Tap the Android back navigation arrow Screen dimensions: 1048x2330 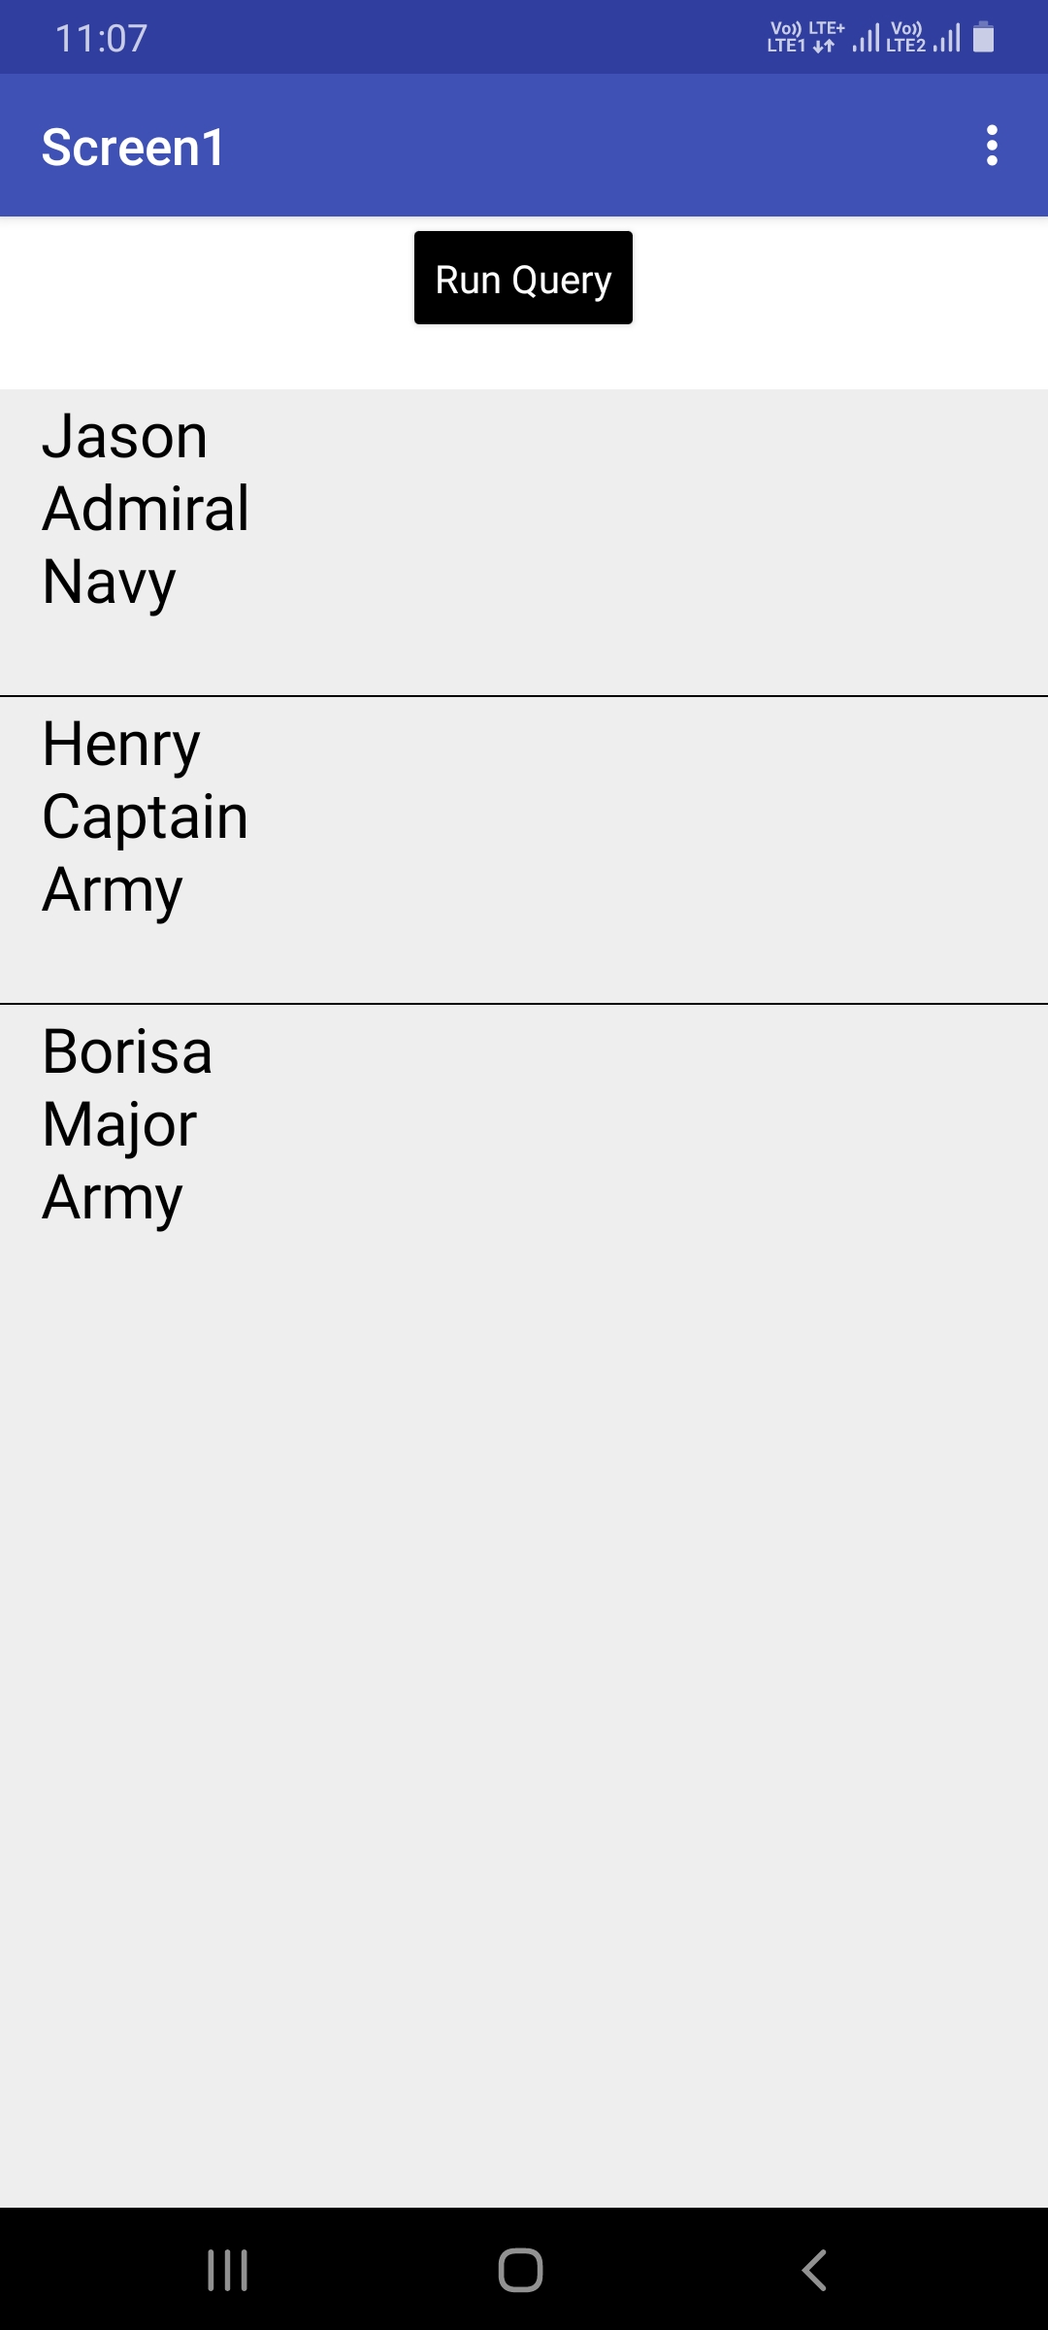tap(814, 2270)
